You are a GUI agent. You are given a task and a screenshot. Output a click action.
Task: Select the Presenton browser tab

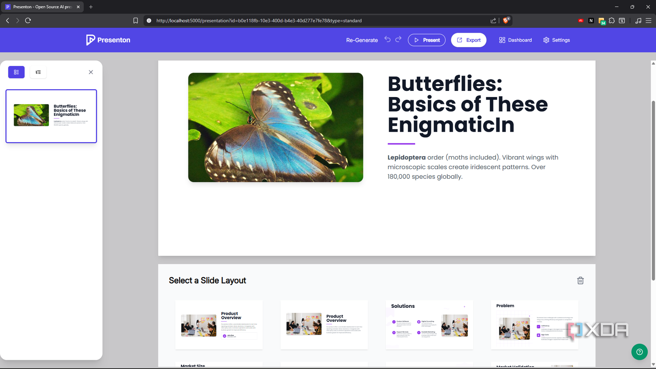42,7
